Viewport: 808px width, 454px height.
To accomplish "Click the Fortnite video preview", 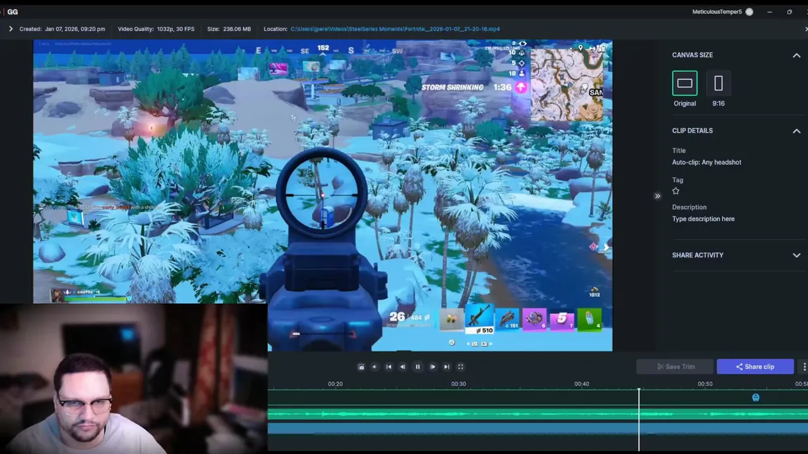I will click(x=323, y=195).
